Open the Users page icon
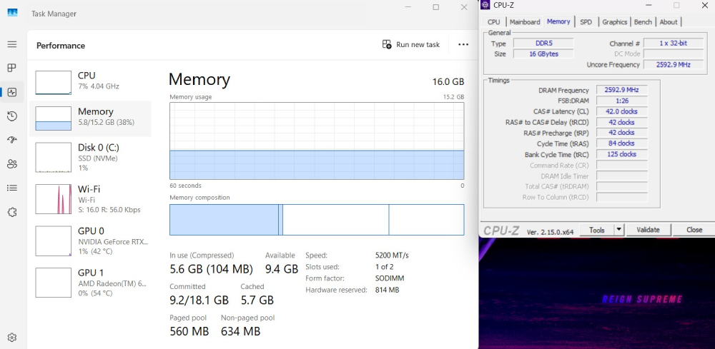 click(x=11, y=164)
